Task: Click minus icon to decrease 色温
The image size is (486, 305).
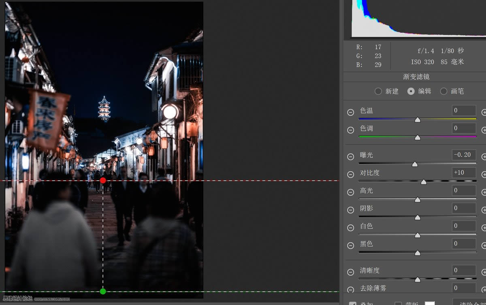Action: [x=351, y=112]
